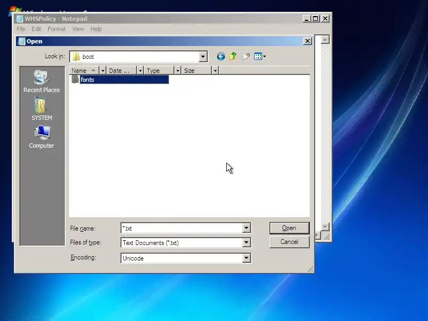Screen dimensions: 428x321
Task: Create a new folder icon
Action: click(x=246, y=56)
